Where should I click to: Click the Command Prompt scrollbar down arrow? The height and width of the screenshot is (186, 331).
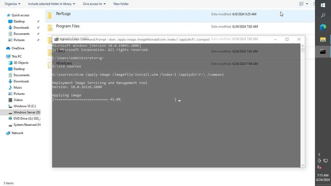[303, 165]
